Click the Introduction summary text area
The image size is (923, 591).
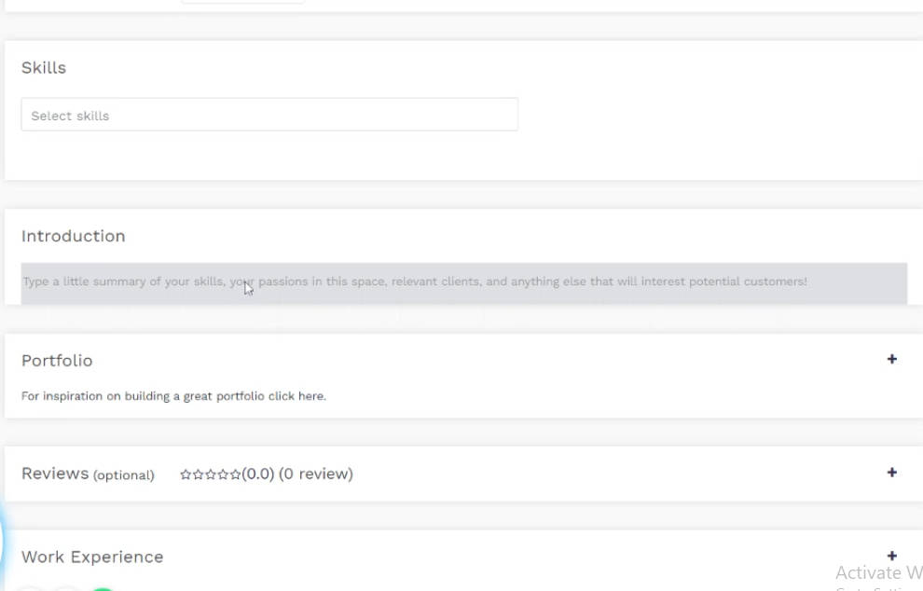(464, 283)
